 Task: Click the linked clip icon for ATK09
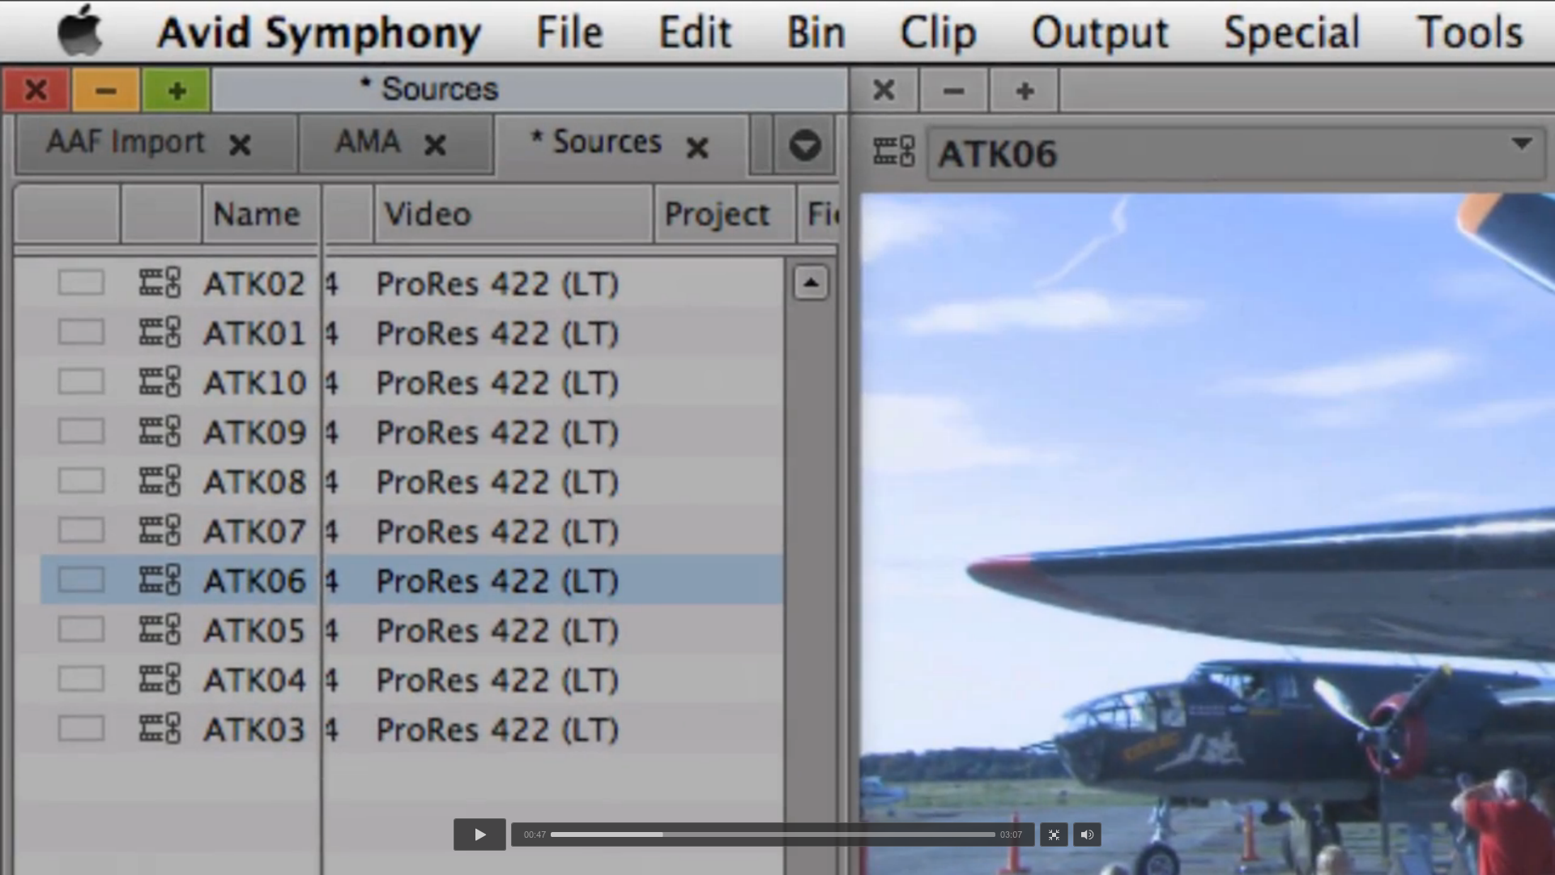(160, 432)
